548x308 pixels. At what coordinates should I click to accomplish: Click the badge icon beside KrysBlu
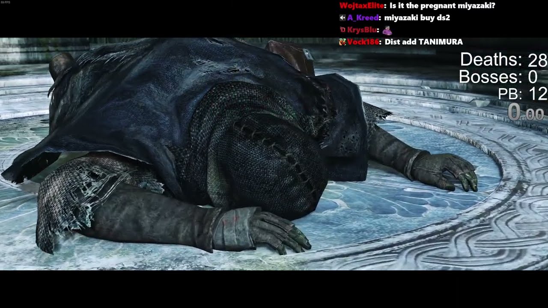pos(342,30)
